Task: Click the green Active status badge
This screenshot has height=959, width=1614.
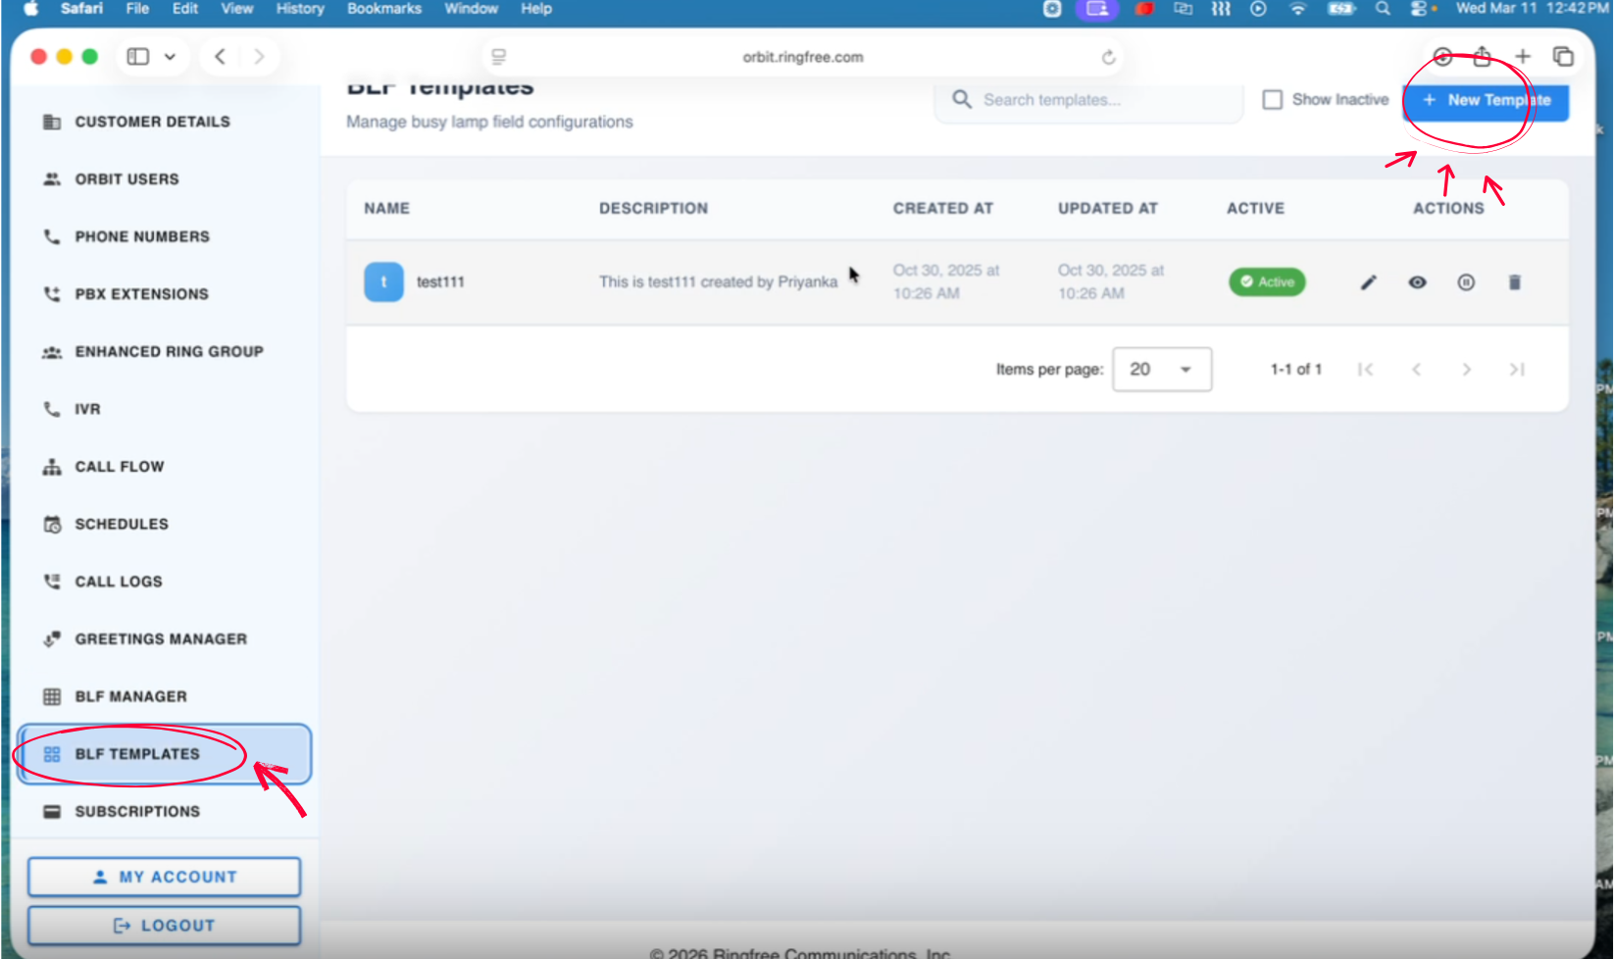Action: point(1267,282)
